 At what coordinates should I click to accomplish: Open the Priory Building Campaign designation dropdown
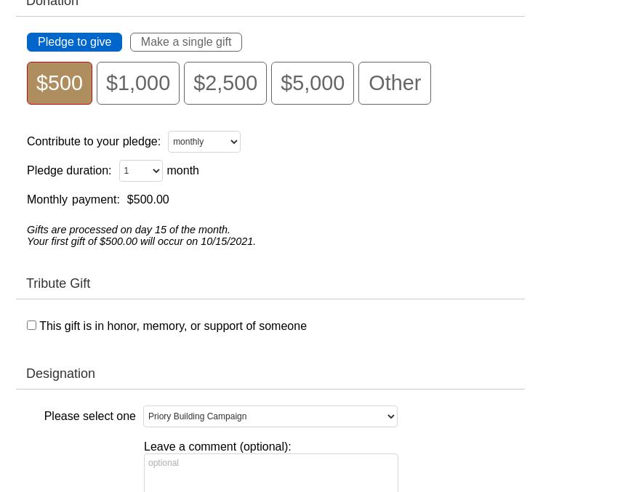(x=270, y=416)
